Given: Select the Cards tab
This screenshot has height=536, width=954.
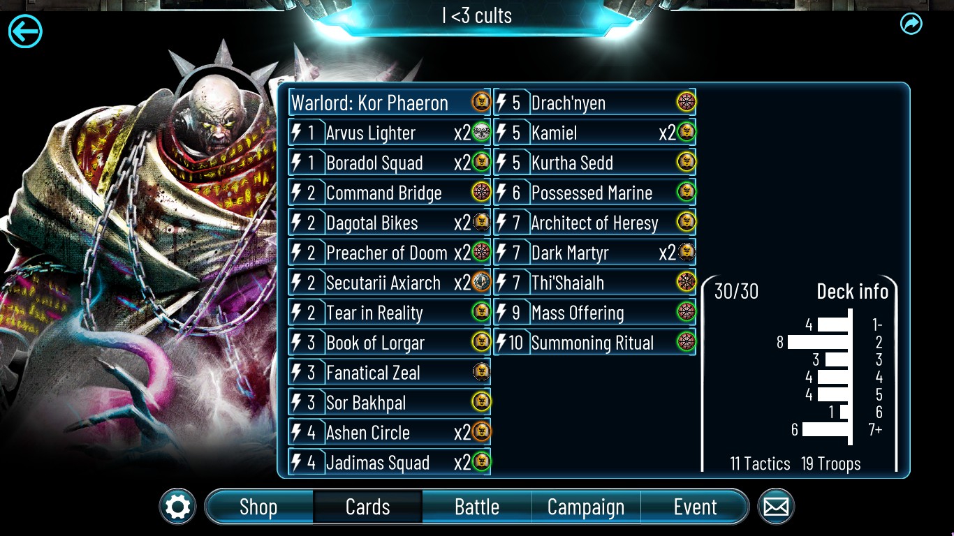Looking at the screenshot, I should coord(368,507).
